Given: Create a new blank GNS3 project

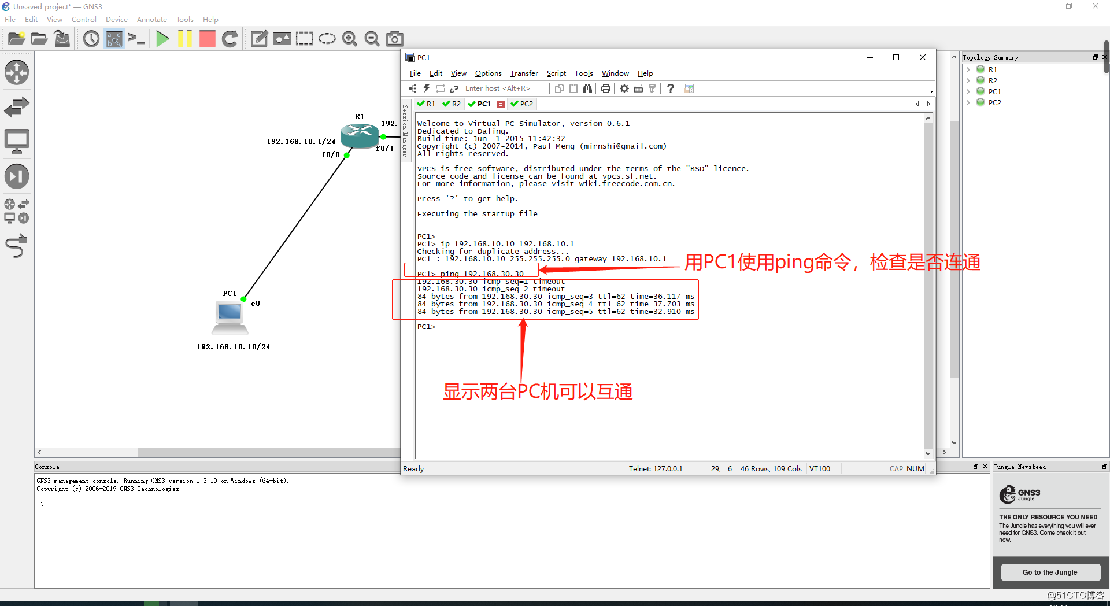Looking at the screenshot, I should coord(16,39).
